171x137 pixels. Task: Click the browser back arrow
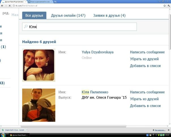[x=2, y=6]
